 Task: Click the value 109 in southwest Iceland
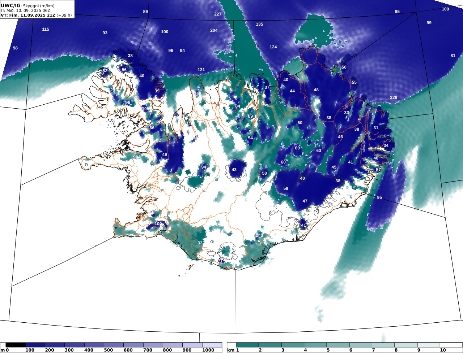coord(158,224)
